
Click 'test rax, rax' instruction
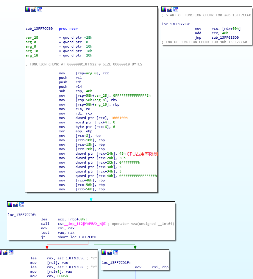coord(58,233)
